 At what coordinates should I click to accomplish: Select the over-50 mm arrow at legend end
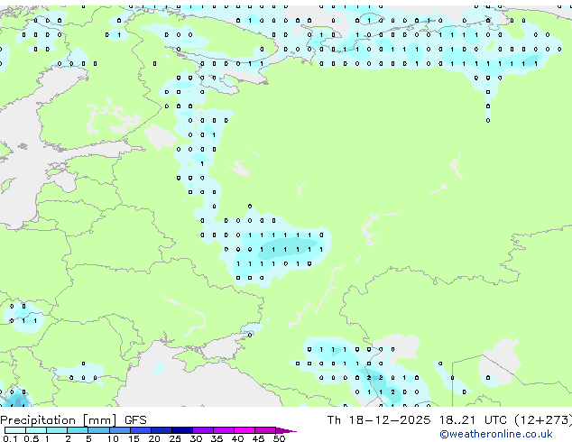(286, 430)
